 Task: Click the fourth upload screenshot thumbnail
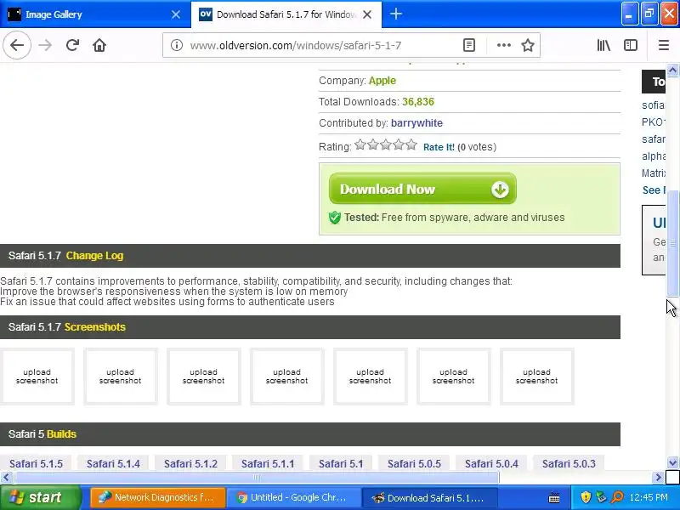click(286, 377)
